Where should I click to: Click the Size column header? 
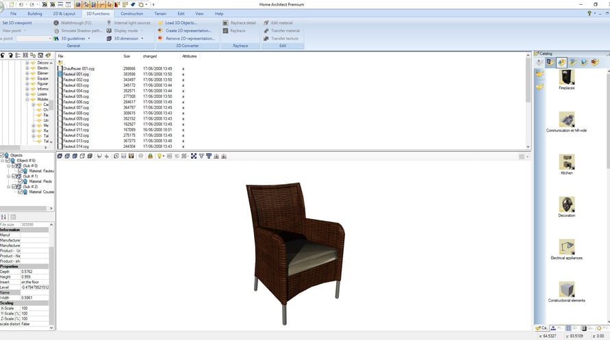[x=127, y=56]
